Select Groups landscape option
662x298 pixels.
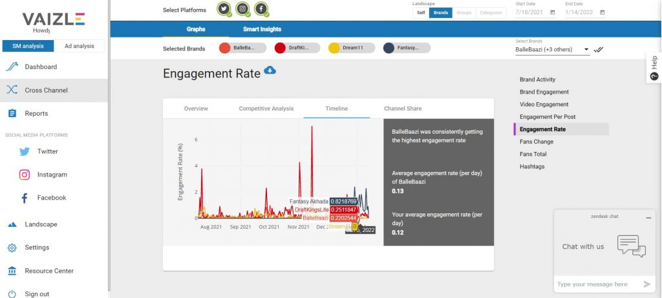click(464, 13)
